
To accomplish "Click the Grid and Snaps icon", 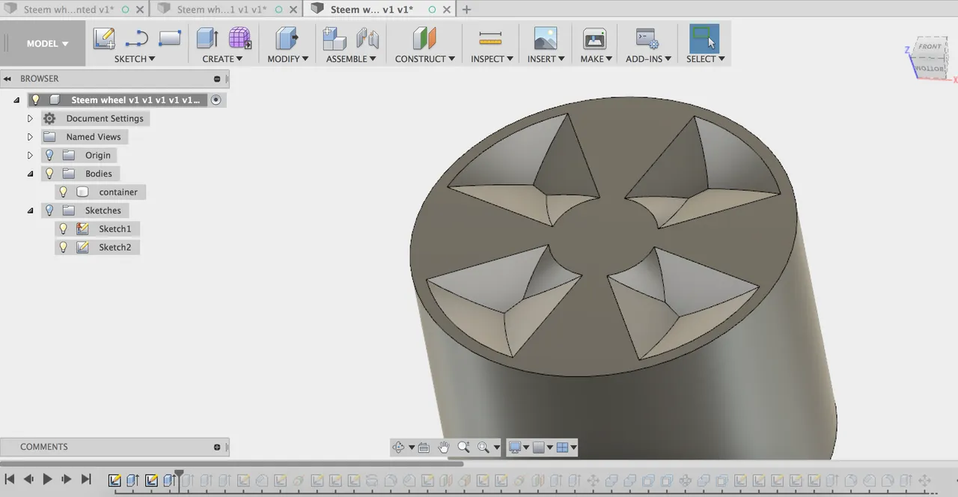I will (538, 448).
